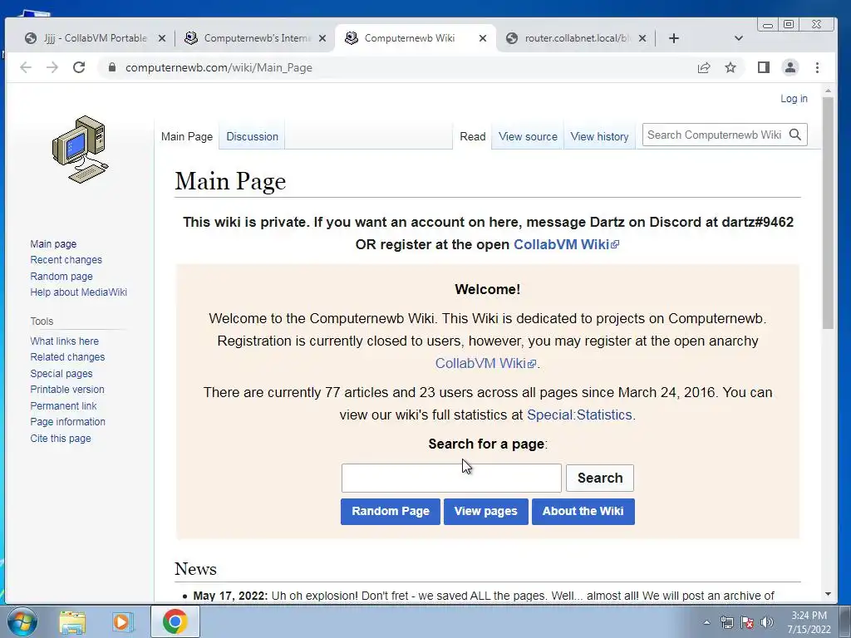Open Permanent link
This screenshot has width=851, height=638.
pyautogui.click(x=63, y=405)
